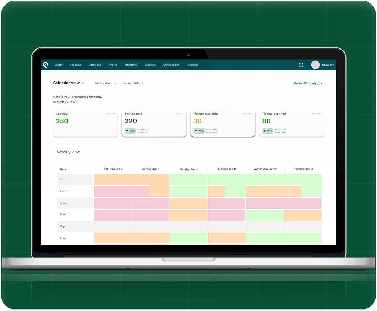
Task: Click the Monday Jan 10 column header
Action: coord(189,169)
